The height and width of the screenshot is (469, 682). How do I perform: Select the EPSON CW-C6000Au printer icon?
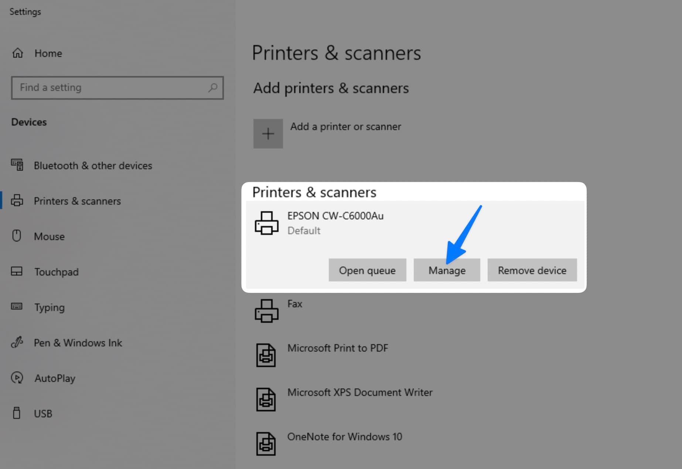pyautogui.click(x=267, y=223)
